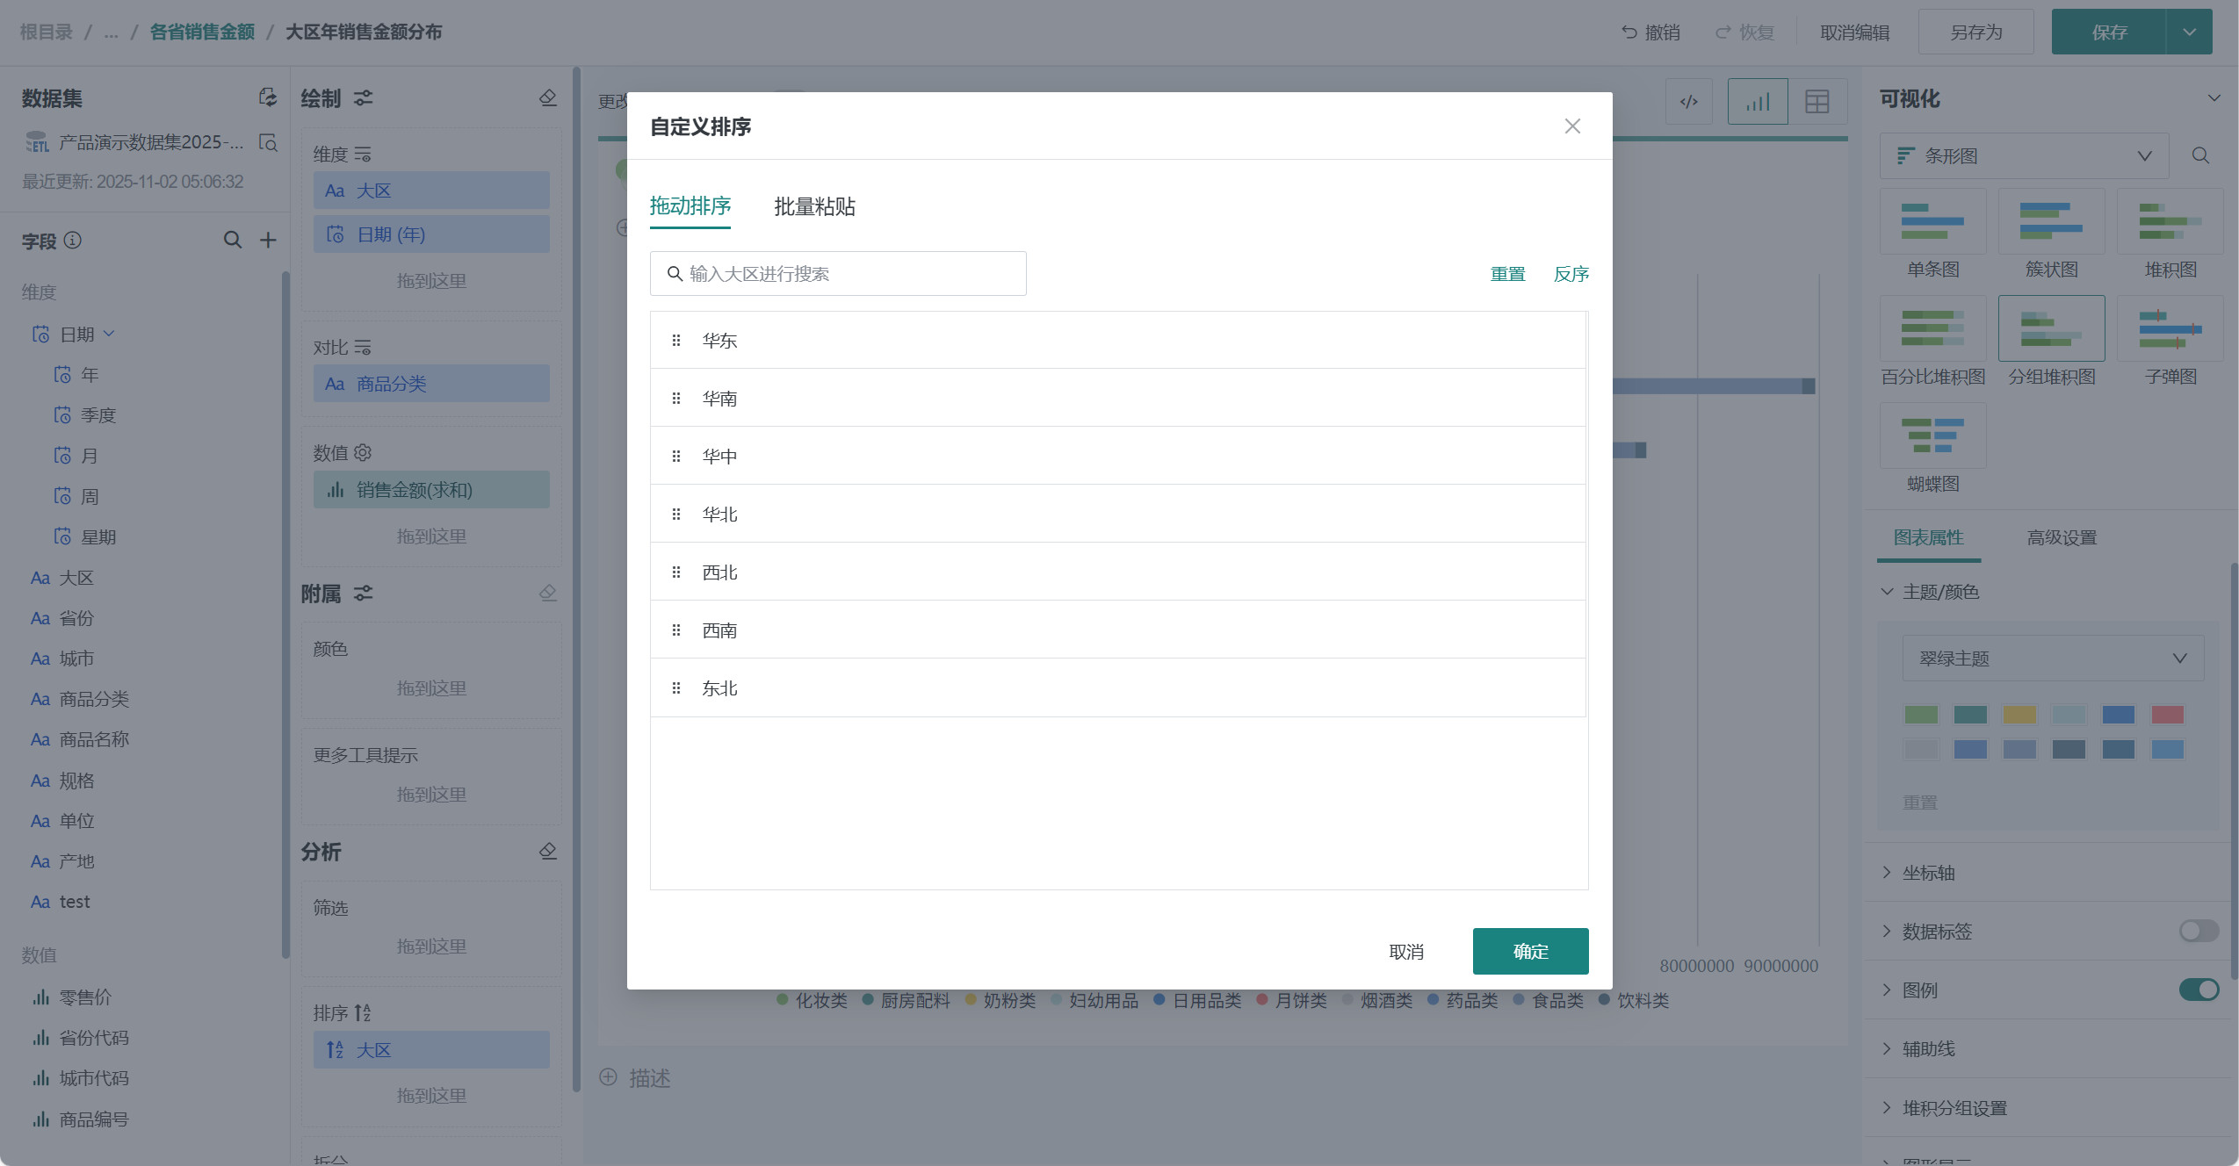Open the code view icon

click(x=1688, y=102)
